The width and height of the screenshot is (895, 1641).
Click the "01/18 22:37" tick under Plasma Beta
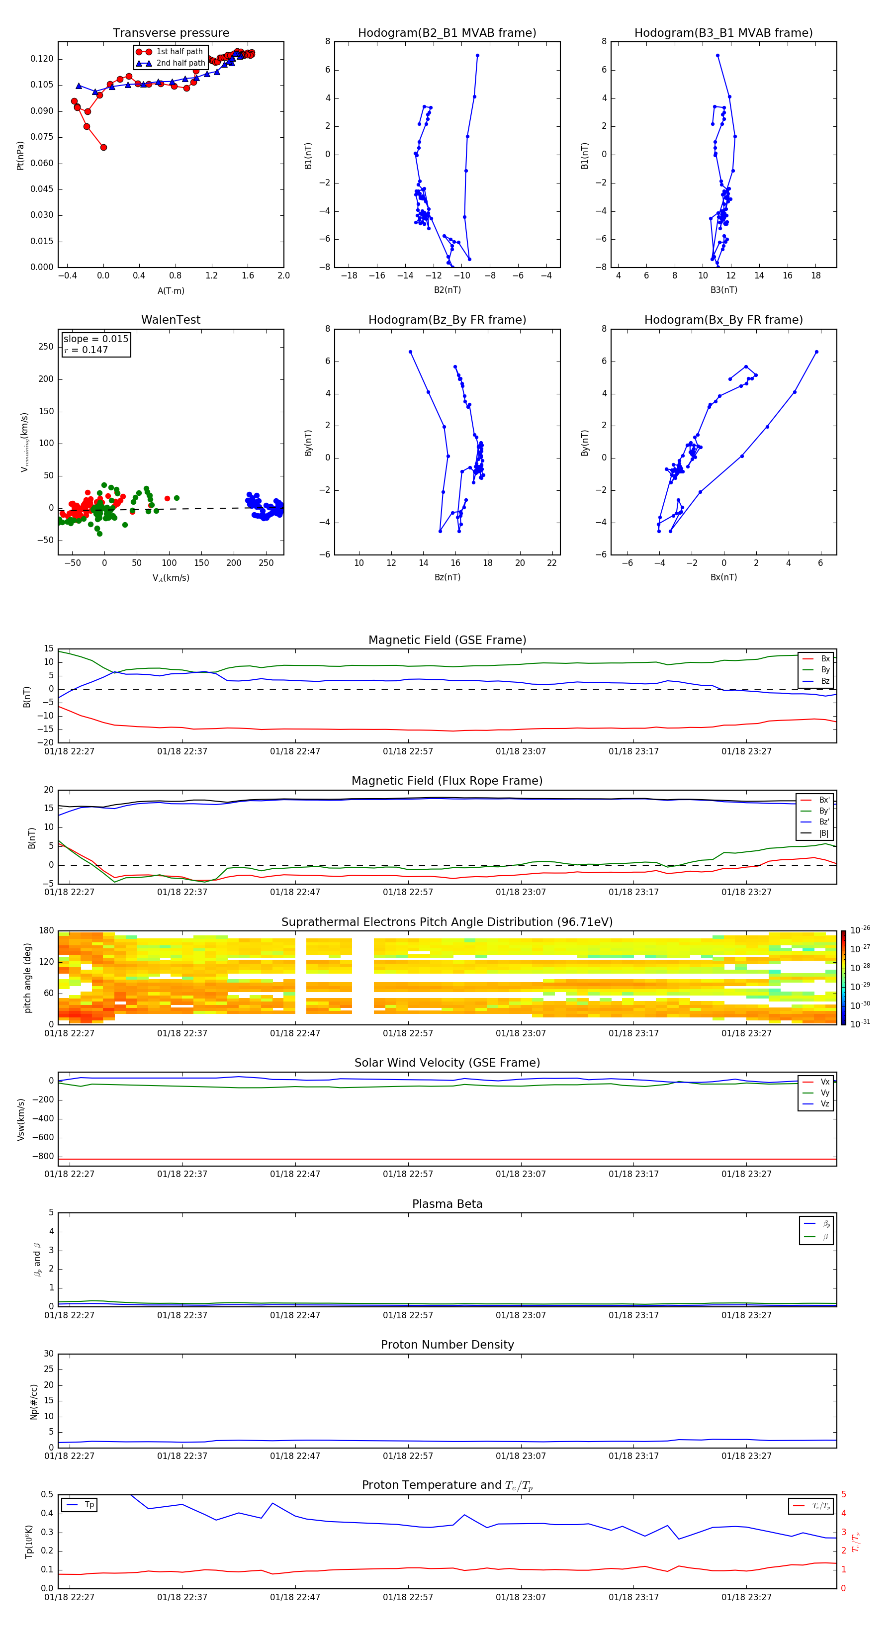pos(182,1315)
